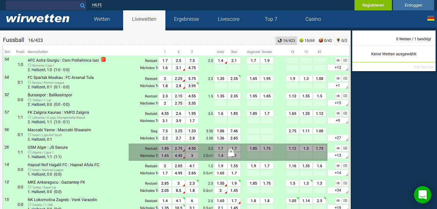
Task: Click the green Registrieren button
Action: point(373,5)
